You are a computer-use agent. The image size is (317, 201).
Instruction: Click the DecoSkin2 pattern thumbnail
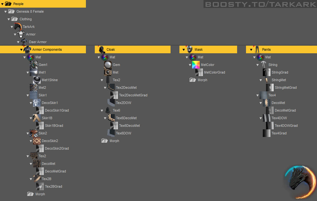coord(37,141)
